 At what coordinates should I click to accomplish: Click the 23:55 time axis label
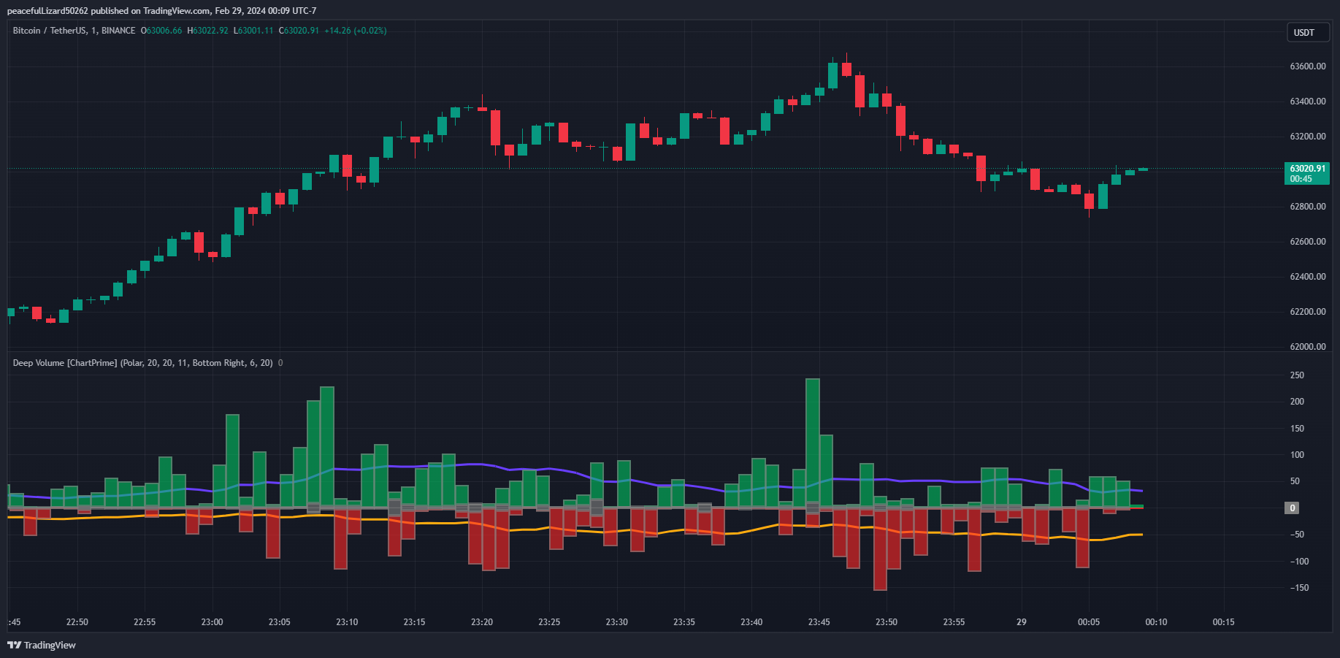pos(954,622)
